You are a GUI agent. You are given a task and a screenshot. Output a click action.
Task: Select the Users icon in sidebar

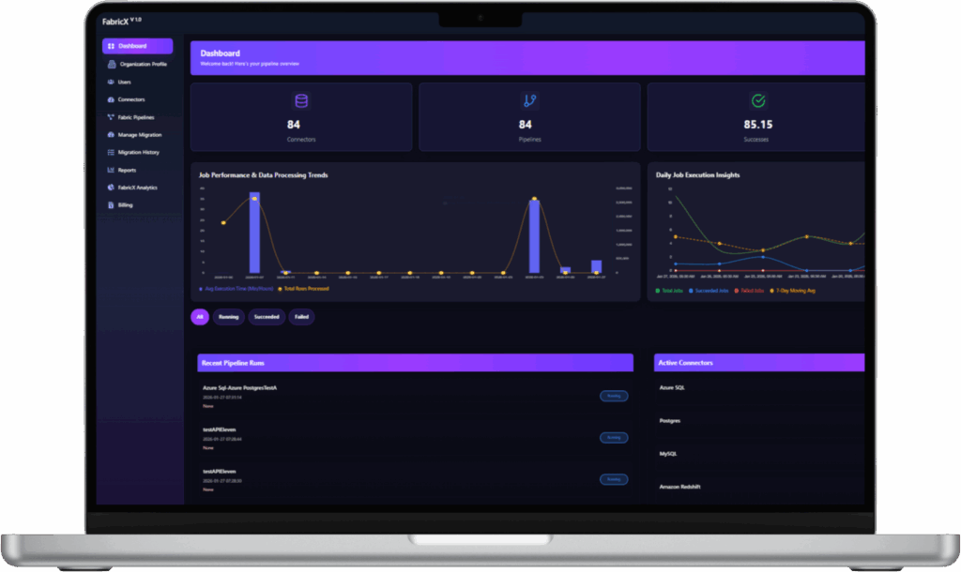111,82
